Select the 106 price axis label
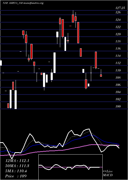The height and width of the screenshot is (180, 128). click(x=118, y=85)
